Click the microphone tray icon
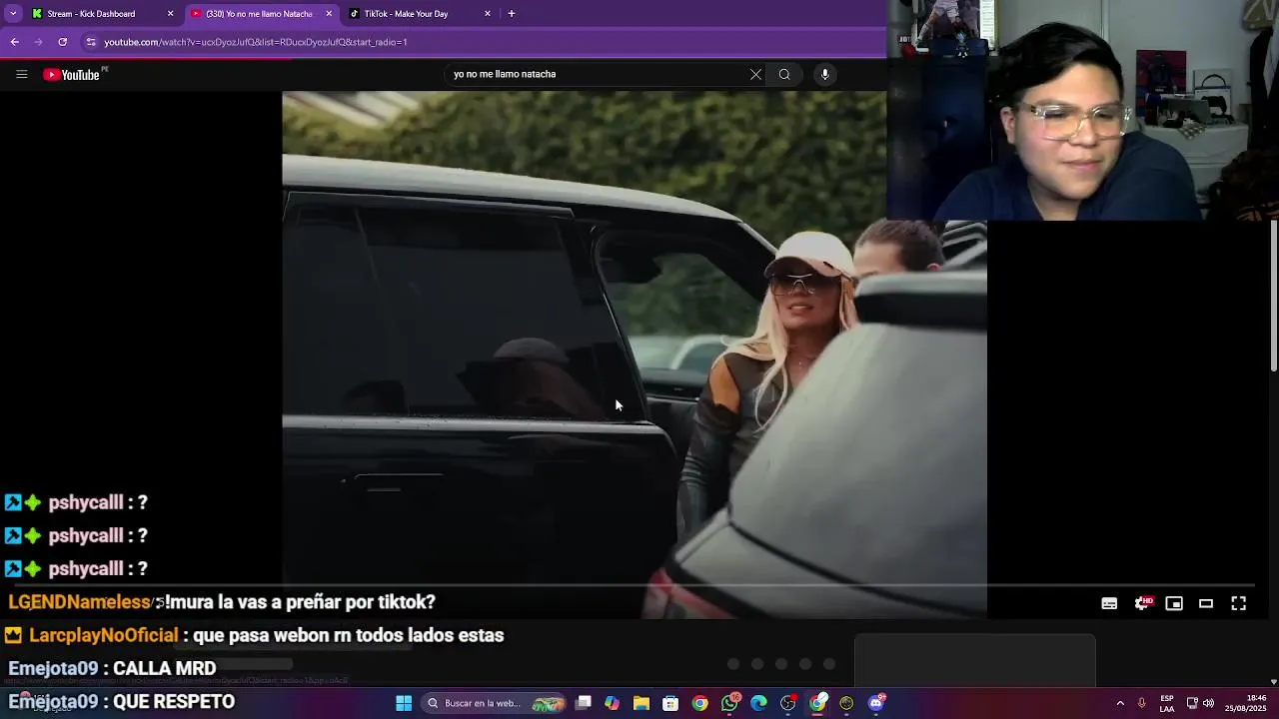Image resolution: width=1279 pixels, height=719 pixels. pyautogui.click(x=1141, y=703)
